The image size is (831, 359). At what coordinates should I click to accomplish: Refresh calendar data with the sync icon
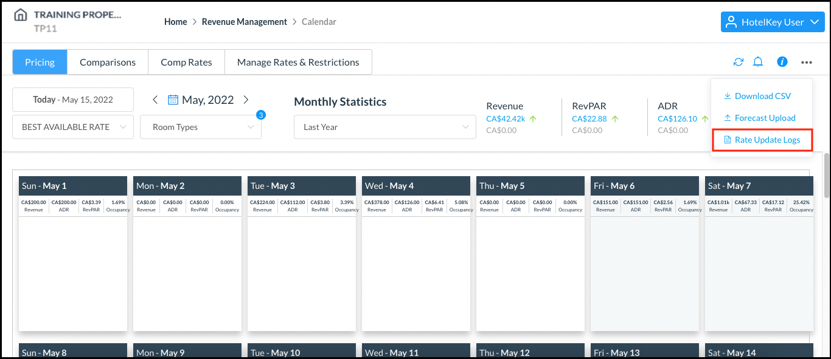738,61
